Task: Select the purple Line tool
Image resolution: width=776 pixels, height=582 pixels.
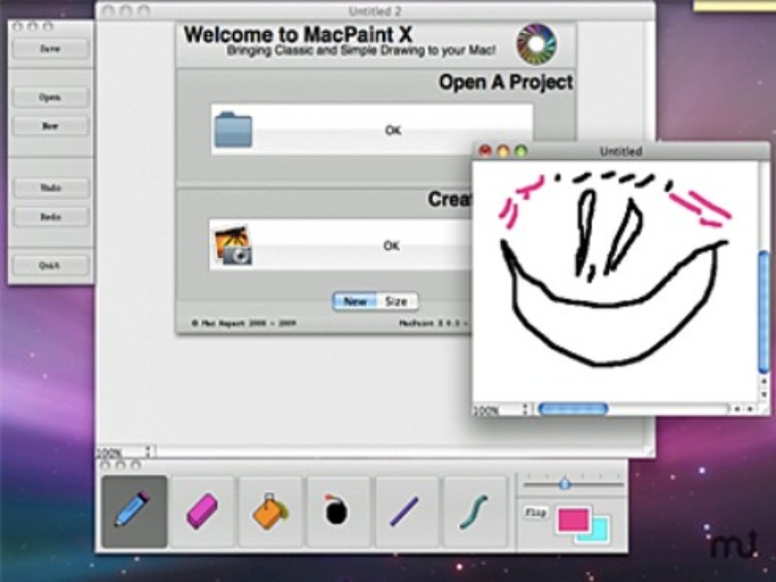Action: pyautogui.click(x=406, y=511)
